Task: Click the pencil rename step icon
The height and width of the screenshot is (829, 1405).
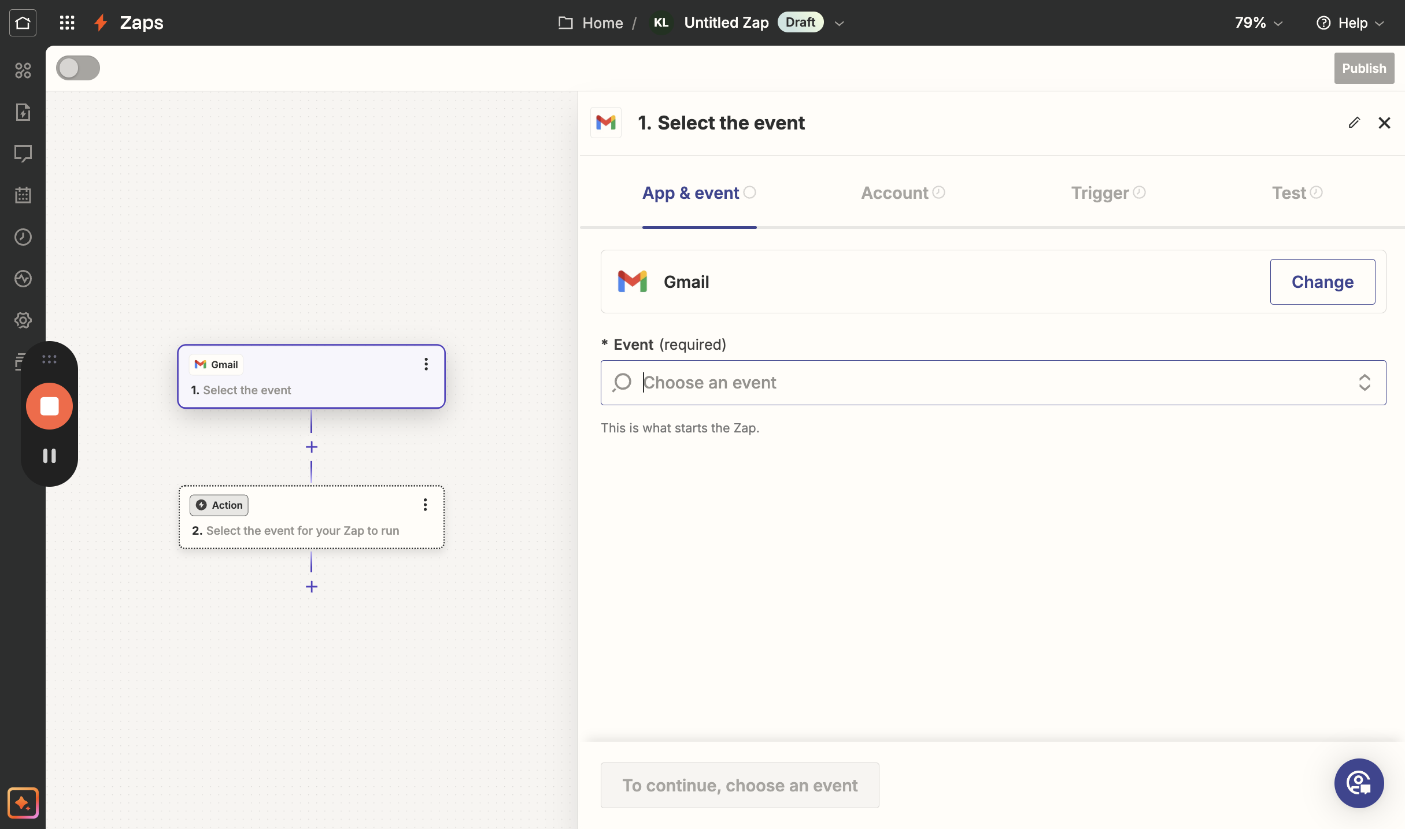Action: coord(1354,123)
